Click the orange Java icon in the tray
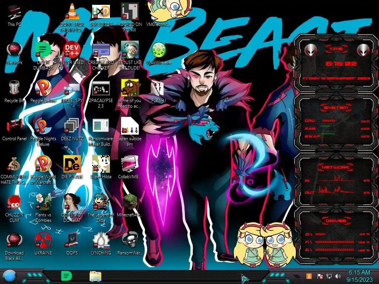 point(309,276)
